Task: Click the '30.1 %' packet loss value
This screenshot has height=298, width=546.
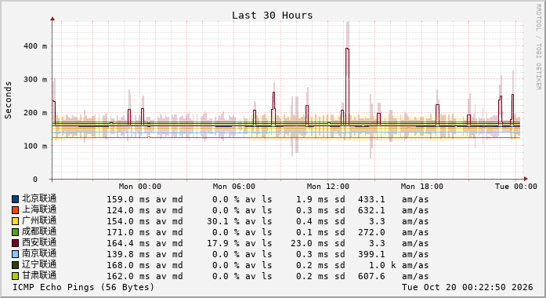Action: click(x=223, y=221)
